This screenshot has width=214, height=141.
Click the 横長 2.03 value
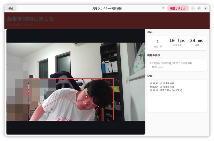coord(157,67)
